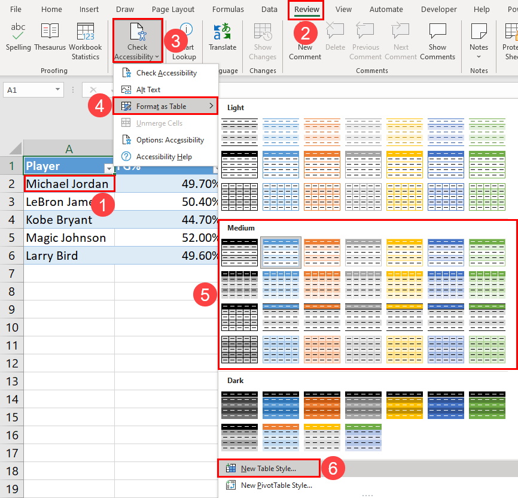
Task: Select cell Magic Johnson
Action: click(69, 238)
